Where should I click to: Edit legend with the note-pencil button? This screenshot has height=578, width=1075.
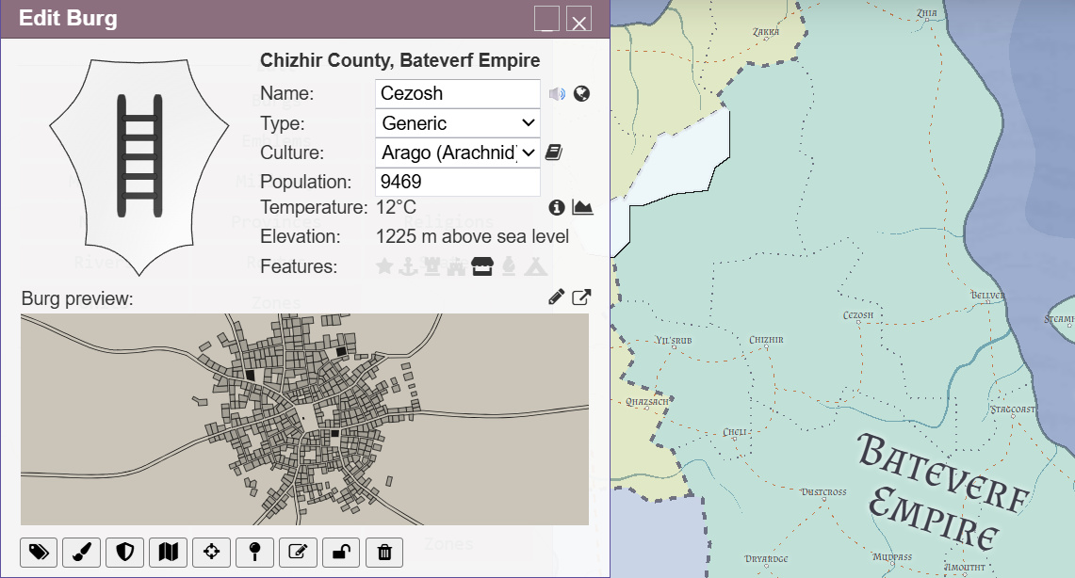point(299,552)
